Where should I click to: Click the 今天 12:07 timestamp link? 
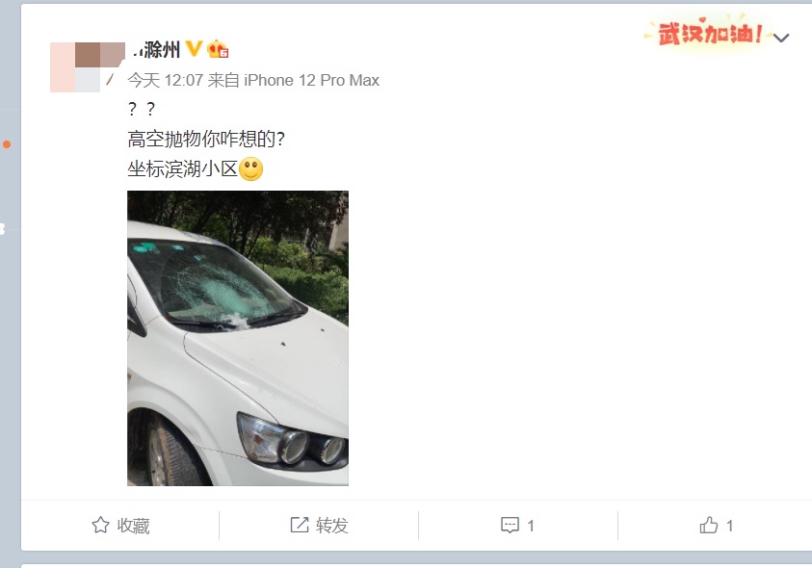pyautogui.click(x=166, y=80)
